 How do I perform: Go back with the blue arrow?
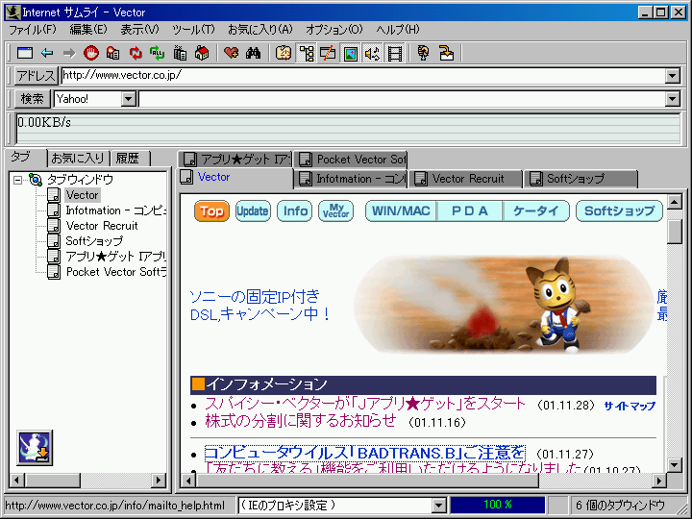click(47, 54)
